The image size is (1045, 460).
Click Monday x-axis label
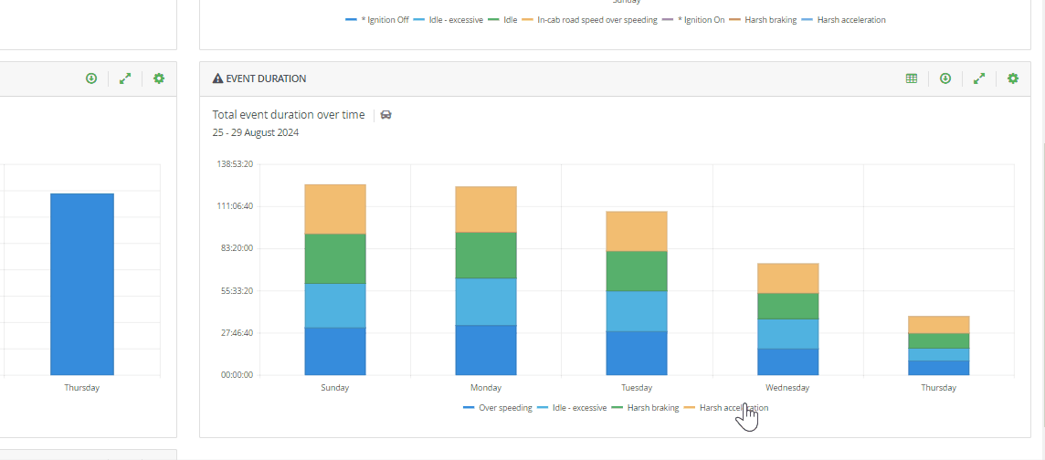[x=486, y=387]
